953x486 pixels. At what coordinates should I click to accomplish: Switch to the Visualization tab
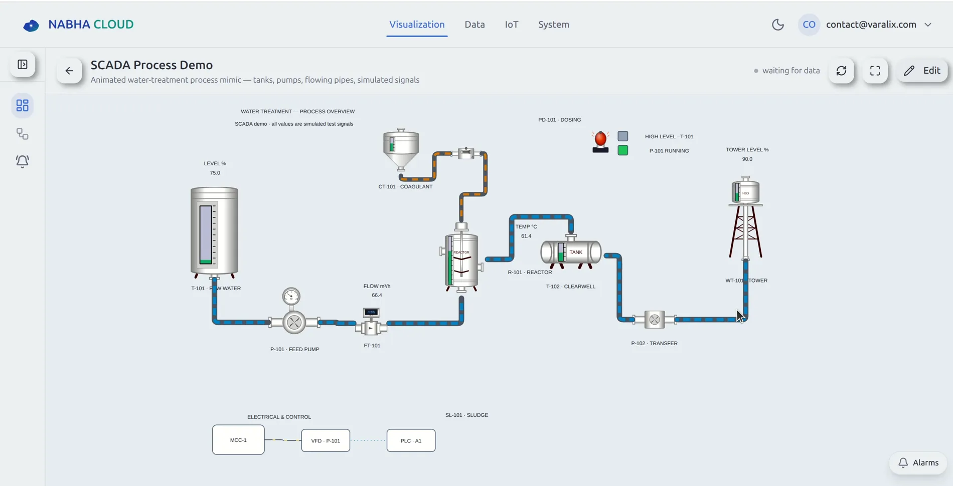pos(417,25)
